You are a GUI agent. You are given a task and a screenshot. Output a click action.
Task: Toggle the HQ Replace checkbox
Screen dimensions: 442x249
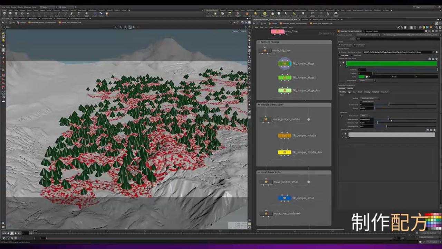coord(354,45)
